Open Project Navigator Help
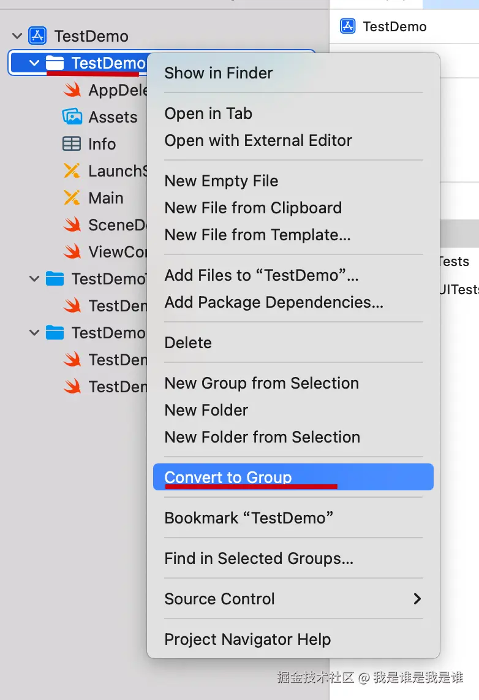Screen dimensions: 479x700 coord(247,639)
